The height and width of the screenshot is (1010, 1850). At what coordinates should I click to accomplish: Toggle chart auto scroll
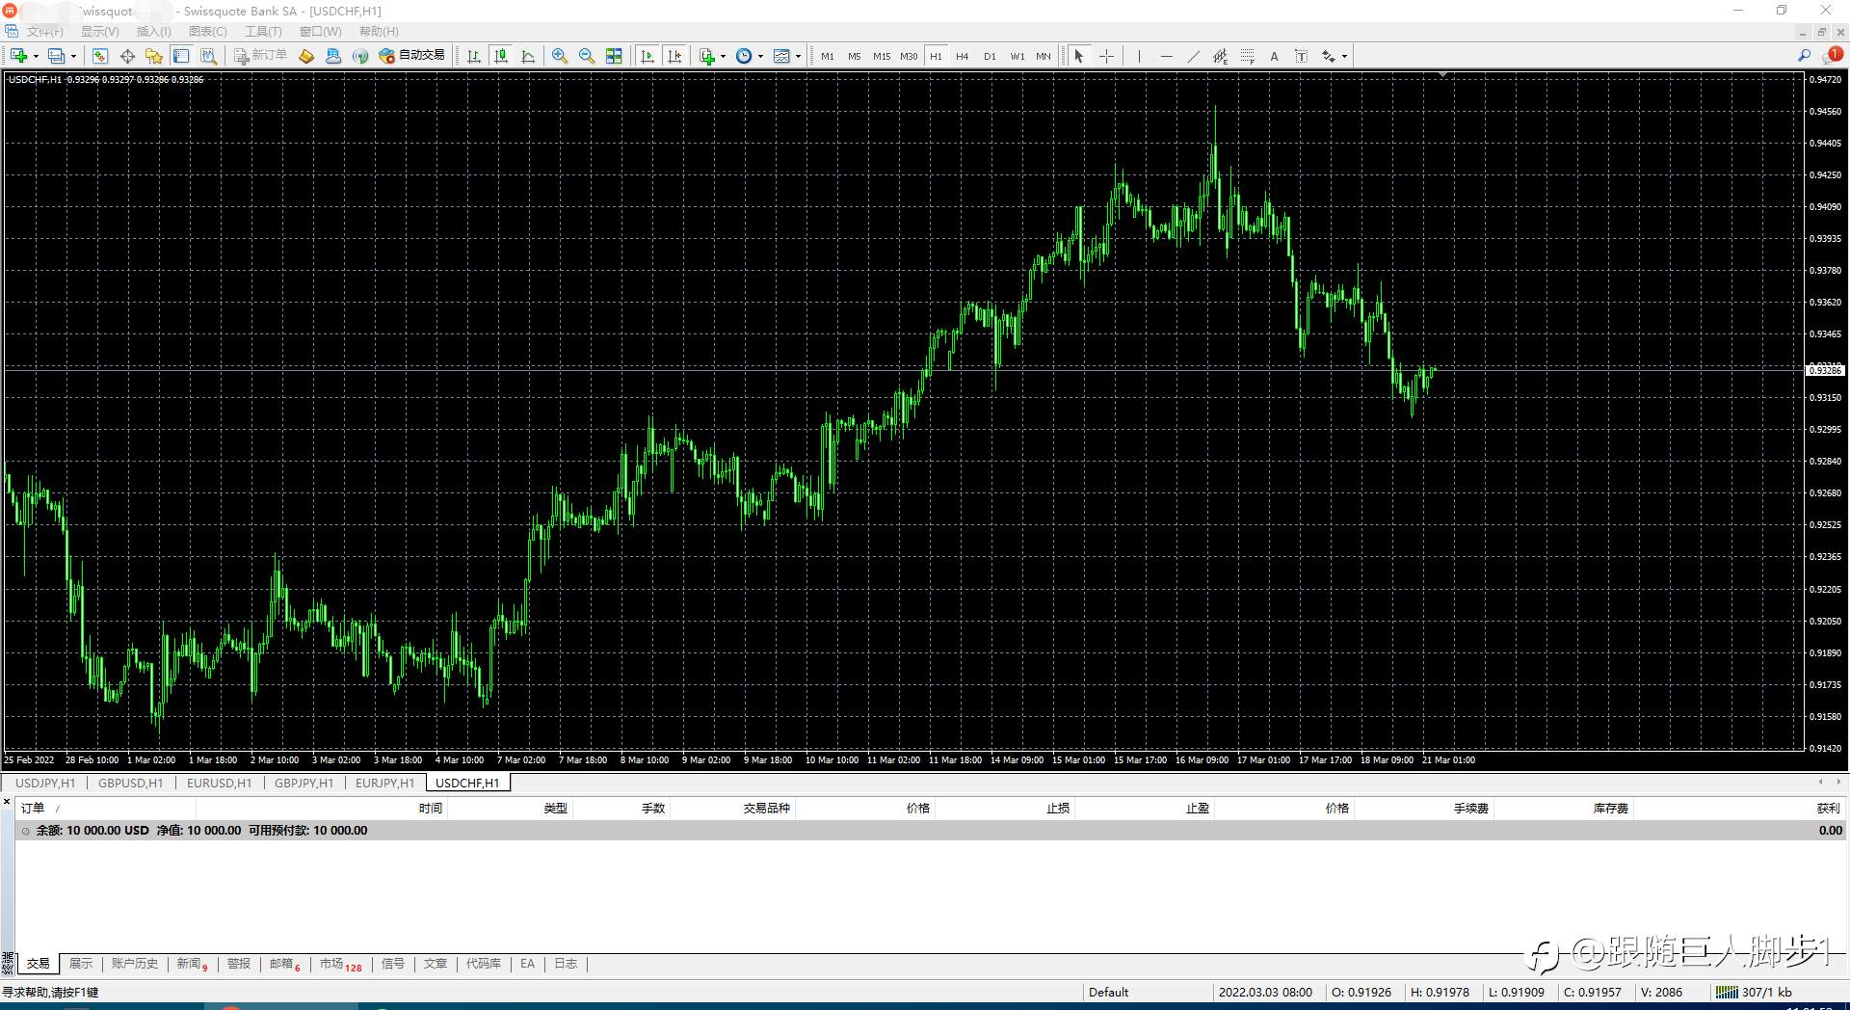(x=647, y=56)
